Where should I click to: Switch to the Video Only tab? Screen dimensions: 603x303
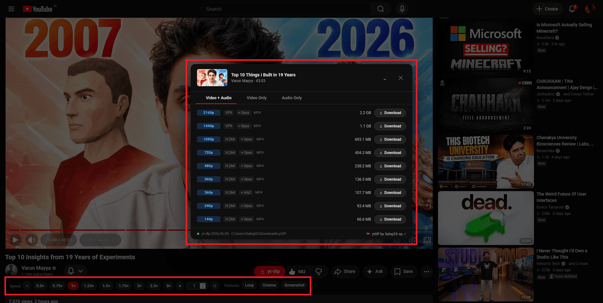click(x=257, y=98)
